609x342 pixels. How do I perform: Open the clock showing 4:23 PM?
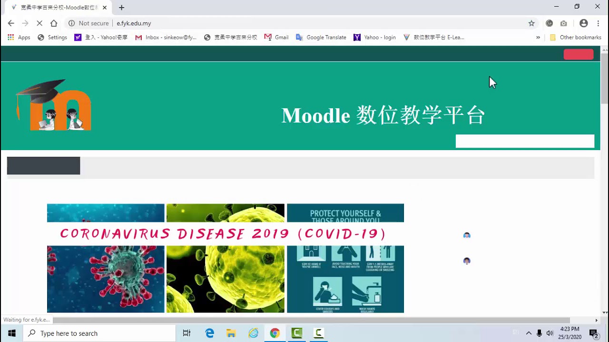click(570, 333)
